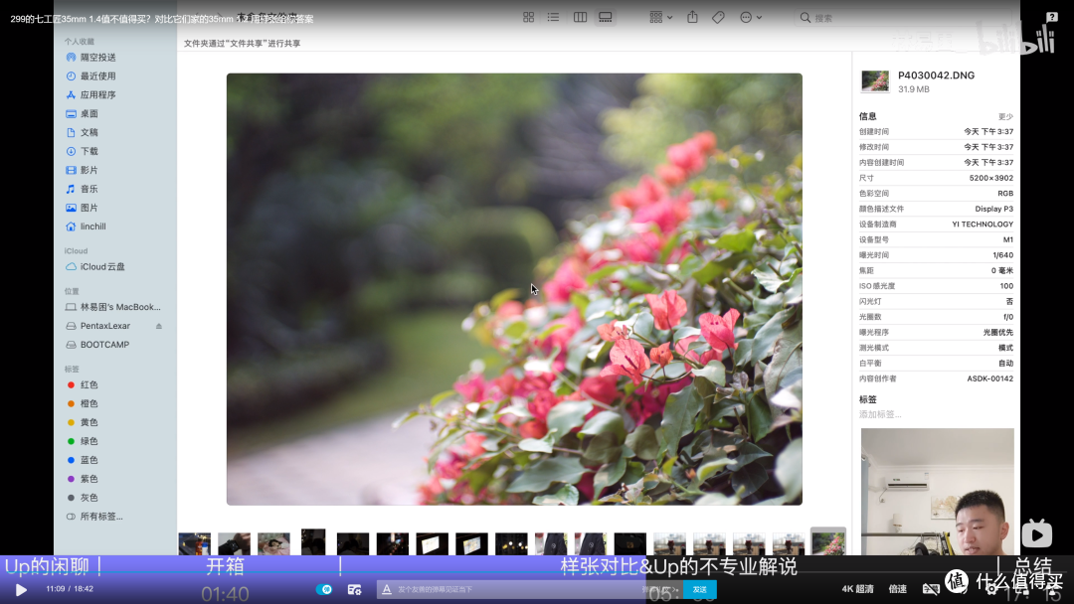Image resolution: width=1074 pixels, height=604 pixels.
Task: Filter by 绿色 green tag
Action: (x=83, y=441)
